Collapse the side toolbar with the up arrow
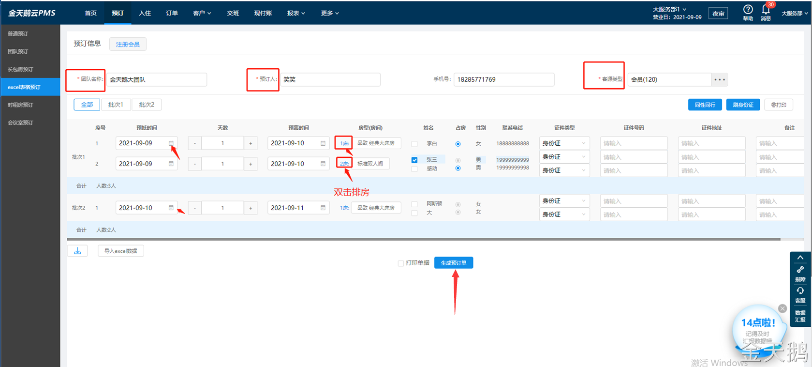The height and width of the screenshot is (367, 812). click(x=800, y=258)
